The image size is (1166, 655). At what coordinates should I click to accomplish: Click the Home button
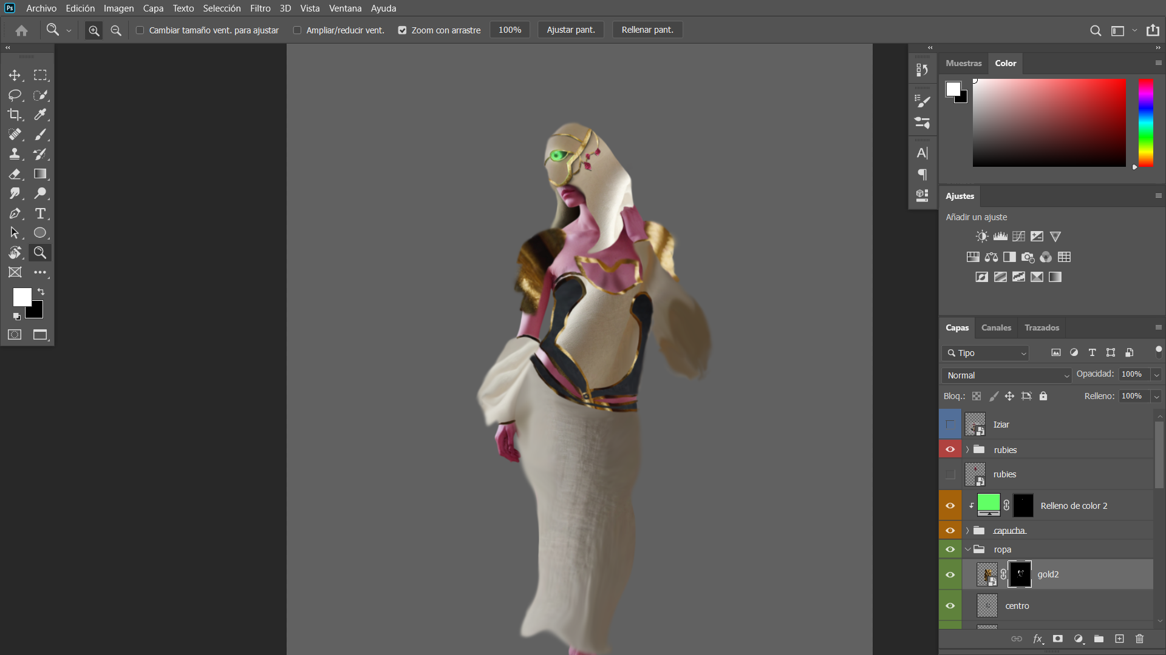pyautogui.click(x=22, y=30)
